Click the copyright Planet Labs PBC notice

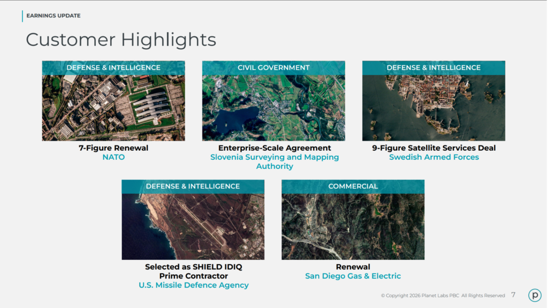coord(443,295)
